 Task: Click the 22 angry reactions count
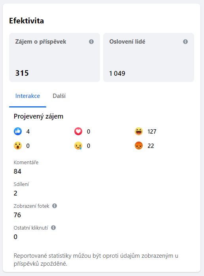pos(151,146)
